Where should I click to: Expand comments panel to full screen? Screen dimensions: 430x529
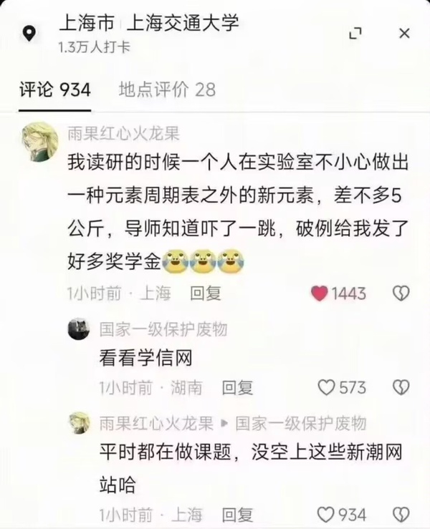tap(355, 34)
